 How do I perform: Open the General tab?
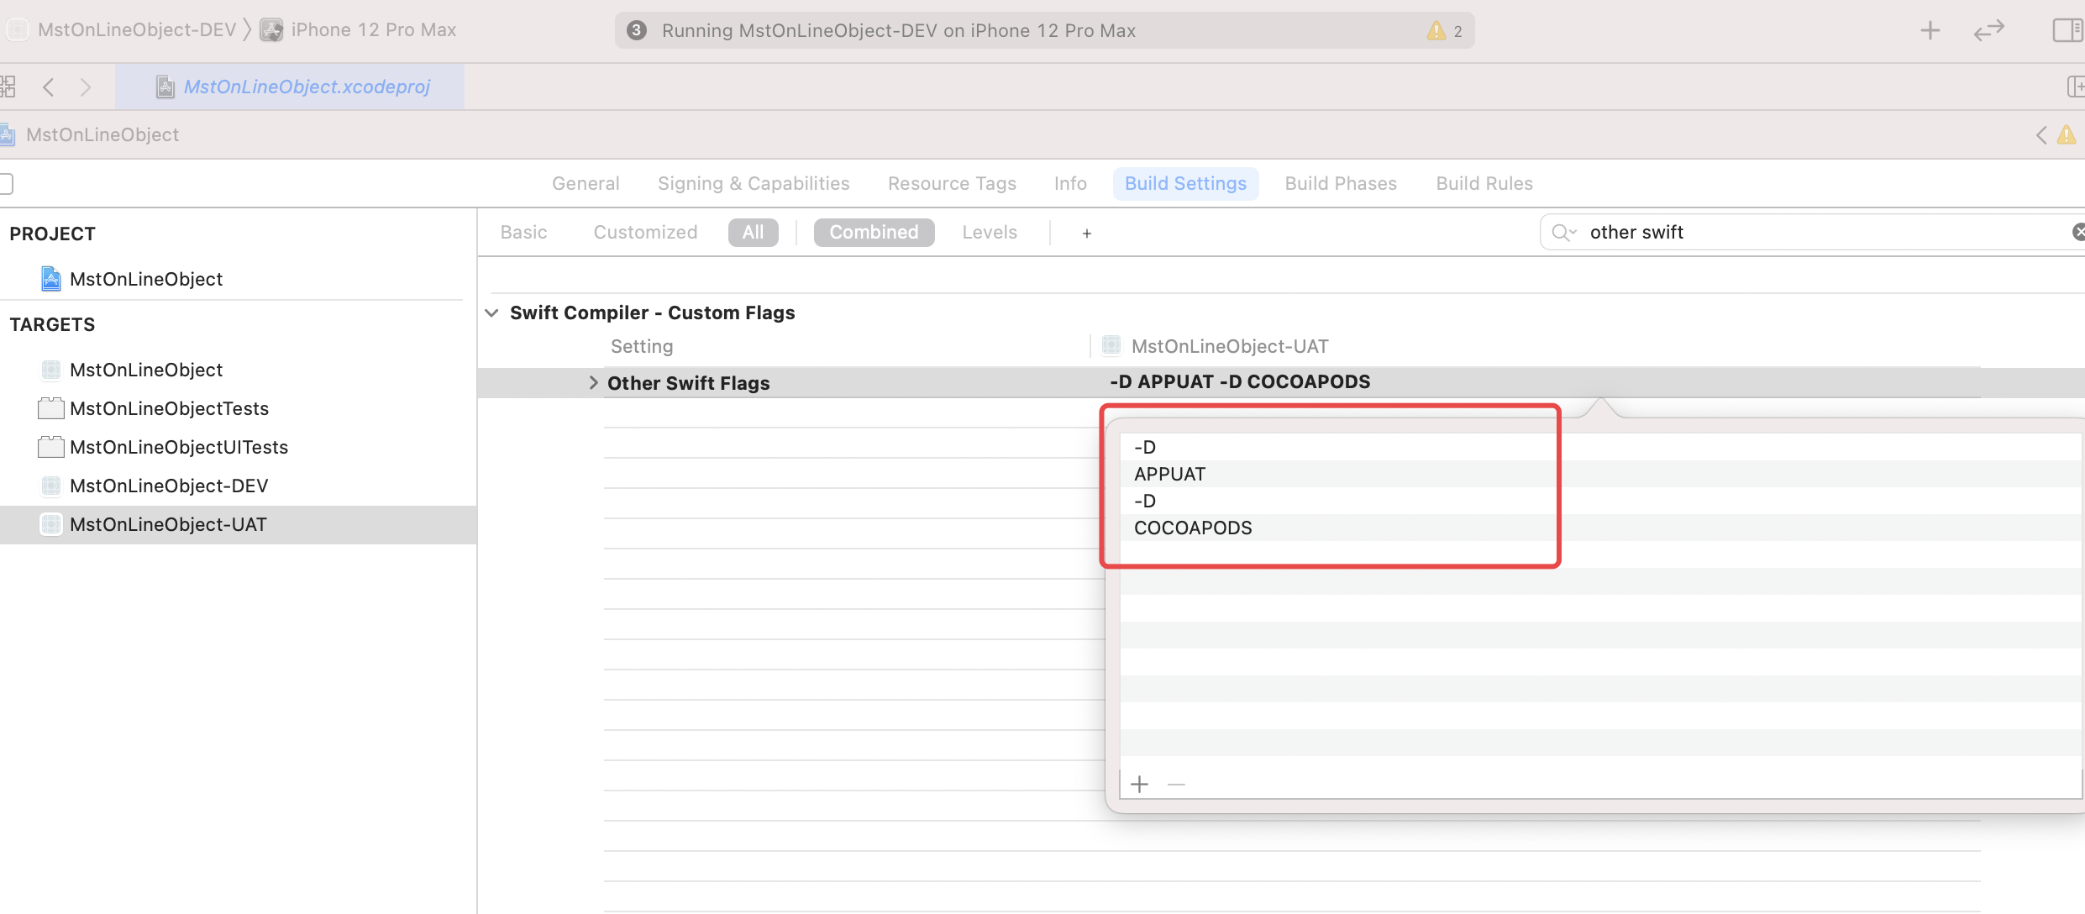[x=586, y=183]
